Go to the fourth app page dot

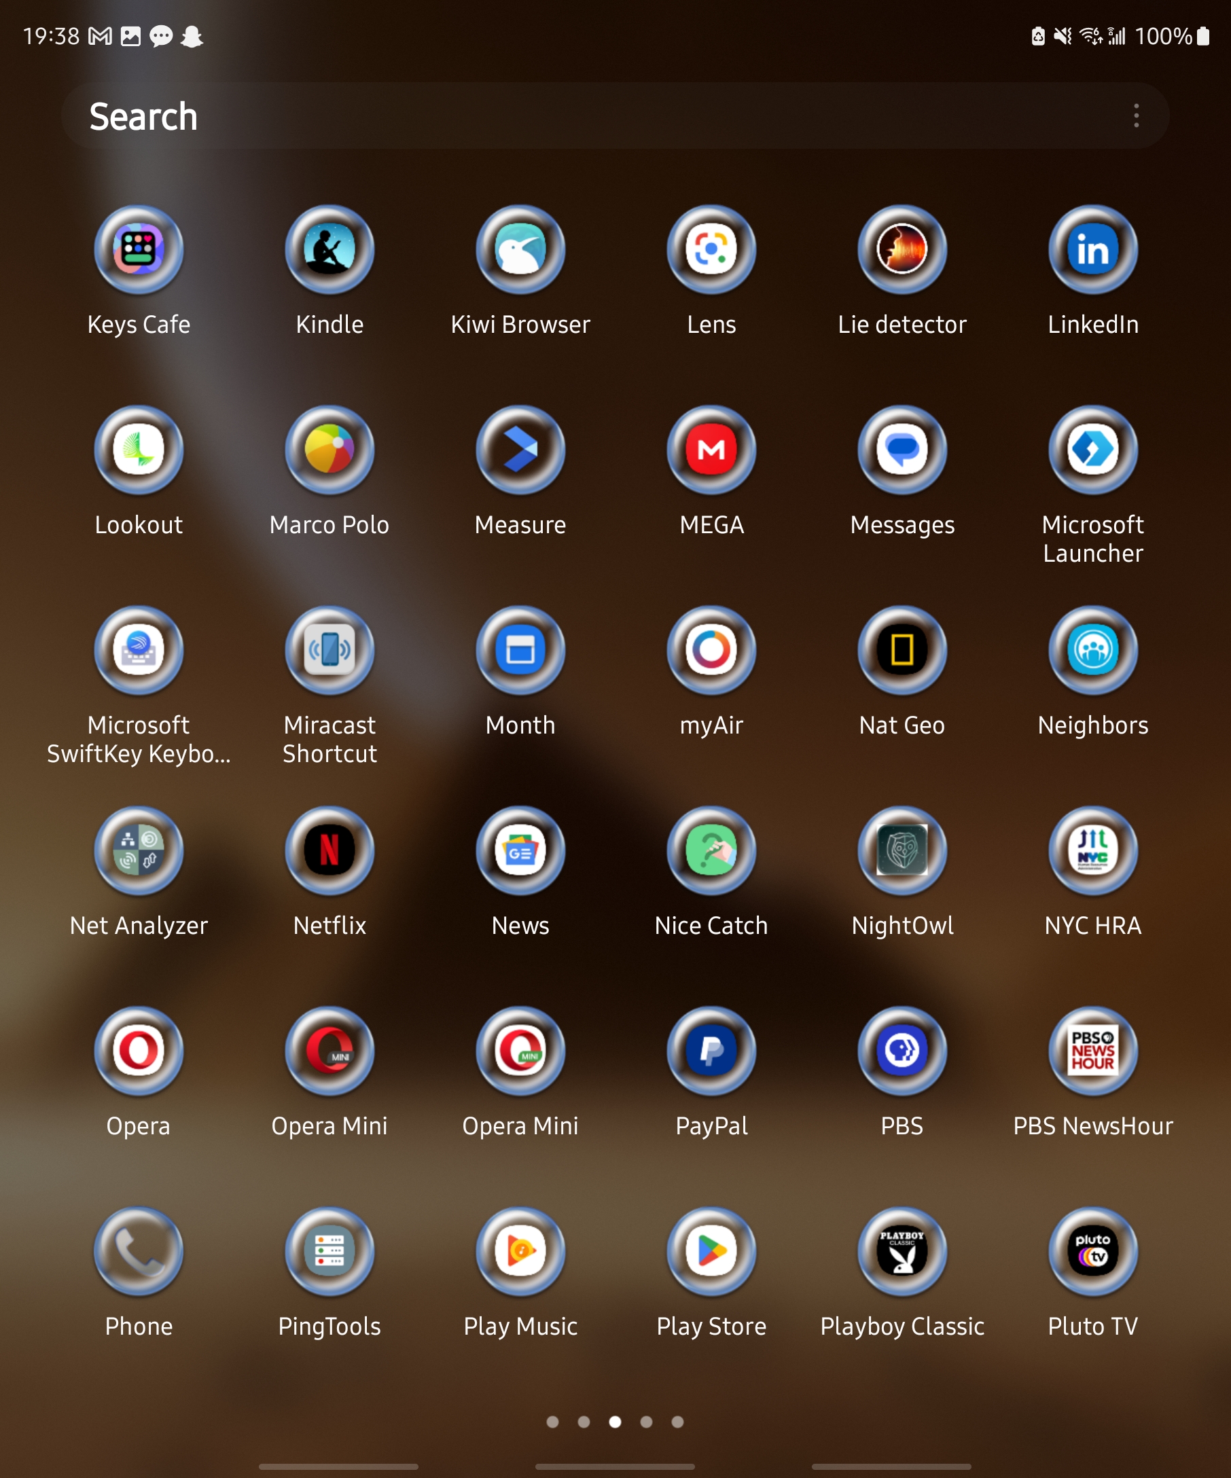[646, 1422]
